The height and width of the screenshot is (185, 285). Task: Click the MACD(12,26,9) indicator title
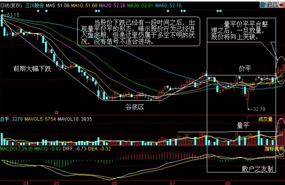pos(16,149)
